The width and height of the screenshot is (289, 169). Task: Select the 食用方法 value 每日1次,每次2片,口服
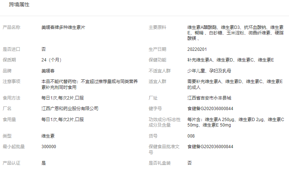[63, 98]
